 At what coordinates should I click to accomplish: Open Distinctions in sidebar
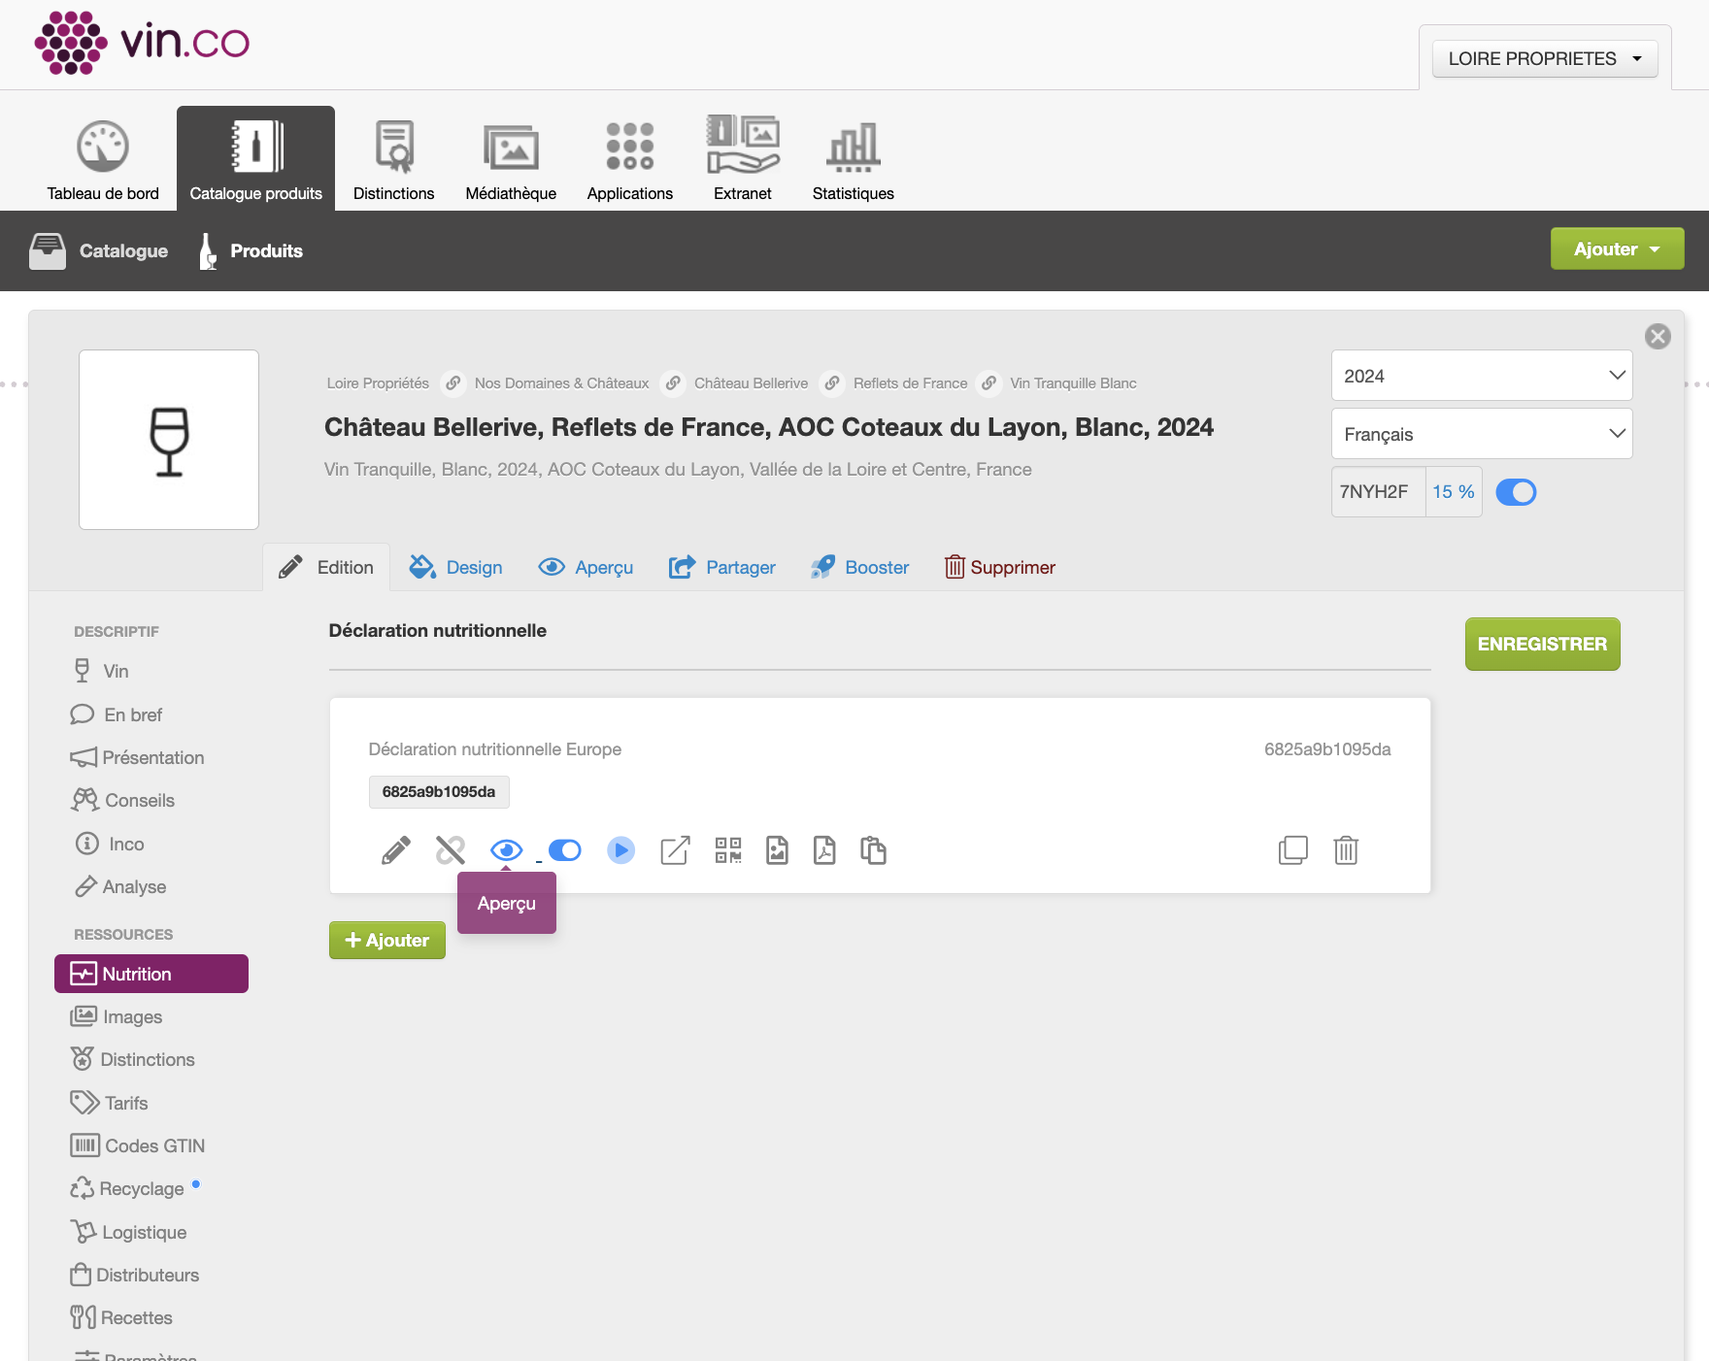pyautogui.click(x=132, y=1059)
